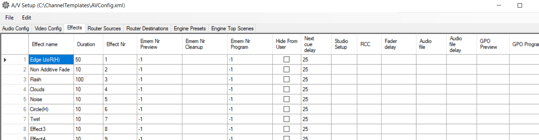Enable Hide From User checkbox for Flash
Screen dimensions: 539x140
coord(286,79)
